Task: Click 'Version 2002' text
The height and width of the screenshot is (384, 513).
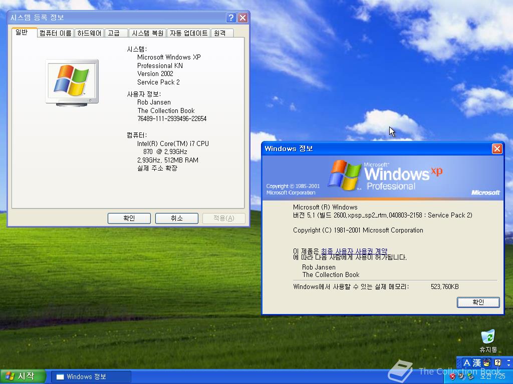Action: pyautogui.click(x=155, y=74)
